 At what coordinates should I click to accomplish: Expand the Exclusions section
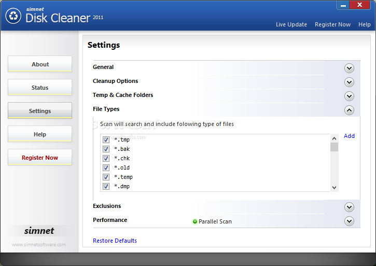[349, 207]
